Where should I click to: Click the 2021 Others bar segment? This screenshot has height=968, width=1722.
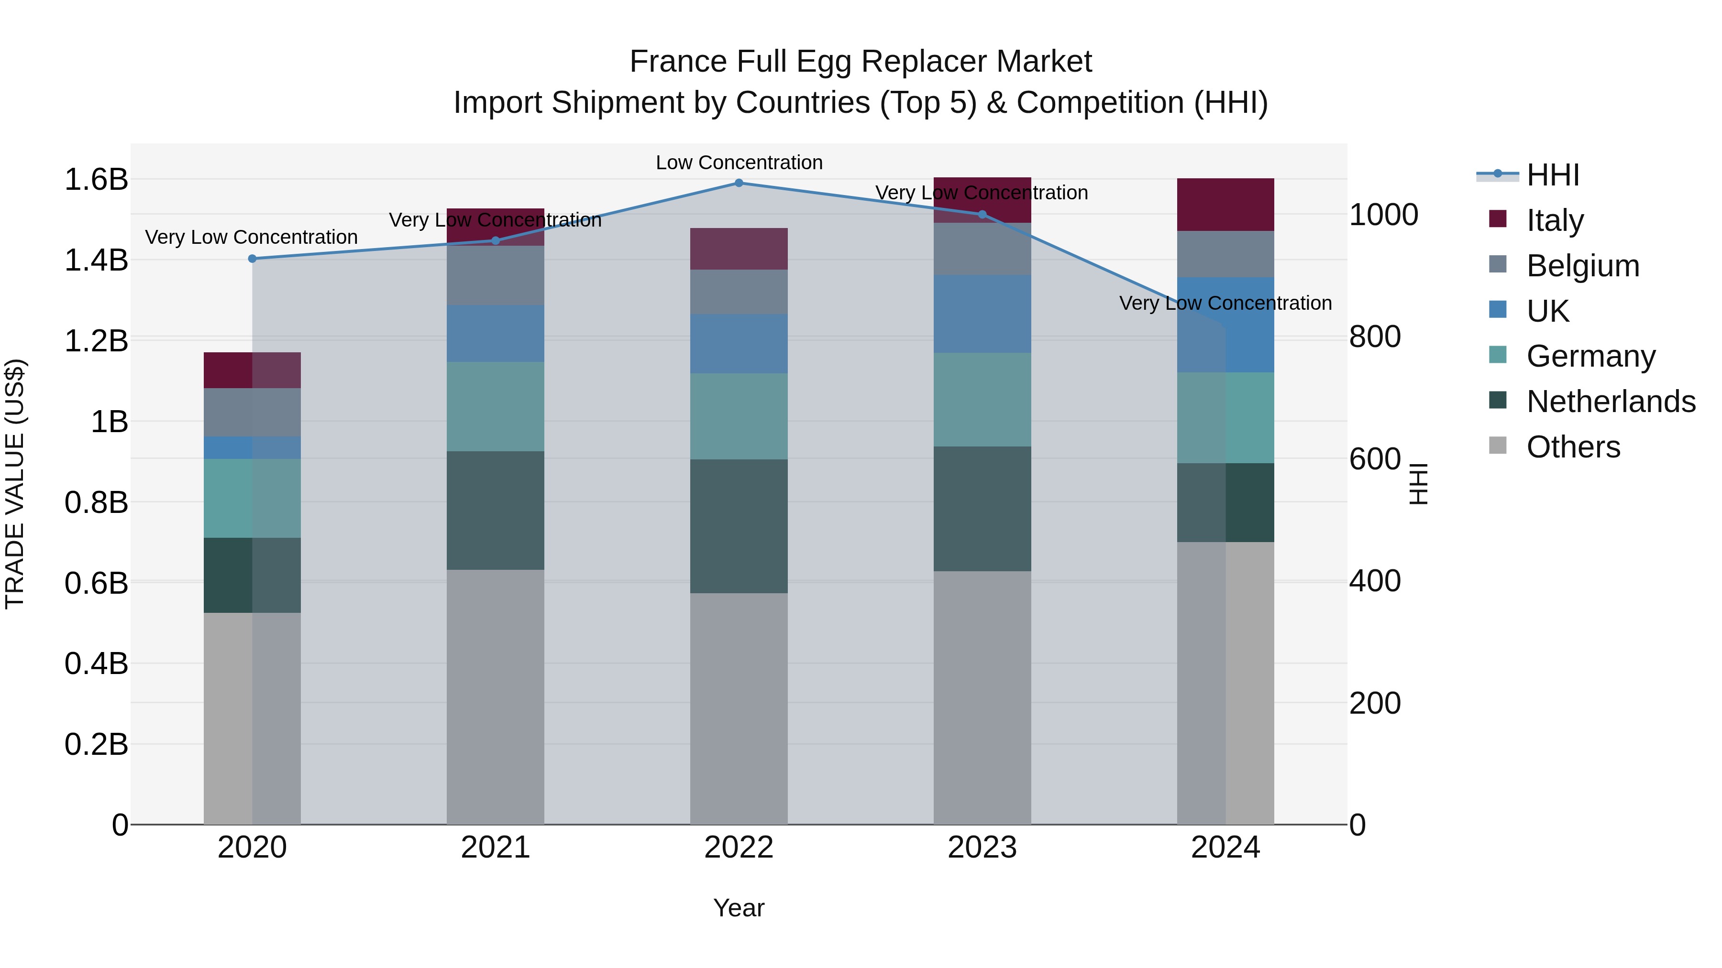tap(496, 697)
